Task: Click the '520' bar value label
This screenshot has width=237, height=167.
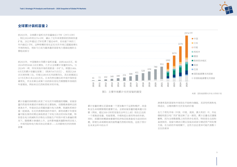Action: click(x=143, y=71)
